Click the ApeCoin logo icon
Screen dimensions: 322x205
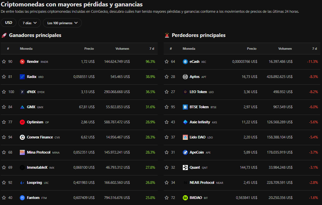coord(185,152)
